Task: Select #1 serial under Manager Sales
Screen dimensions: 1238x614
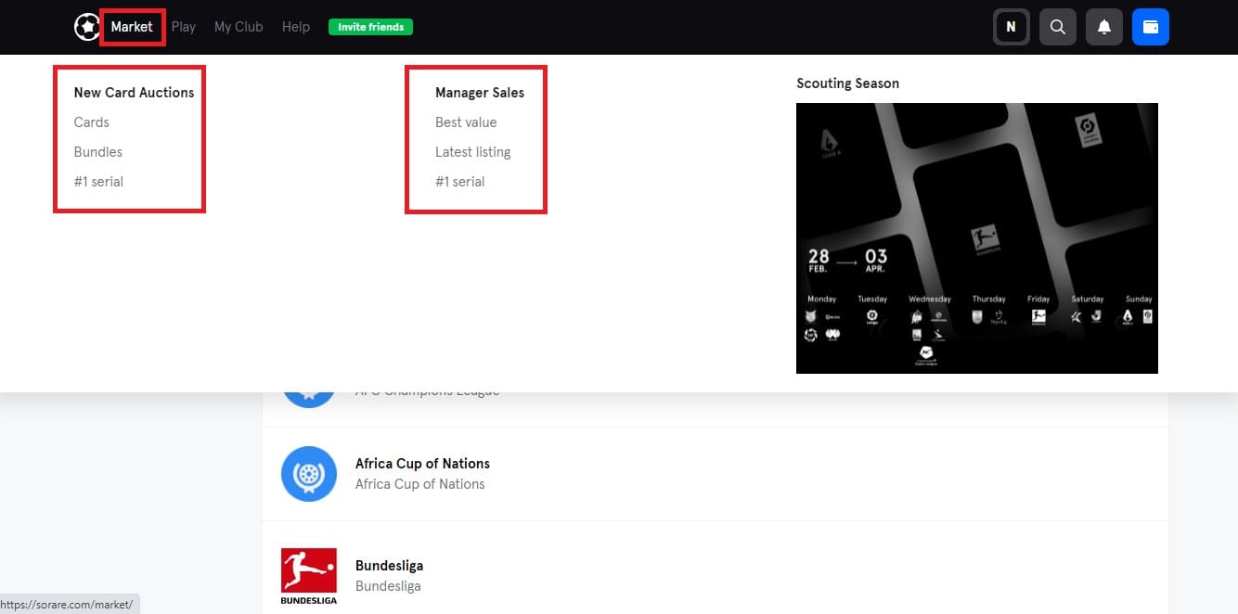Action: click(x=460, y=182)
